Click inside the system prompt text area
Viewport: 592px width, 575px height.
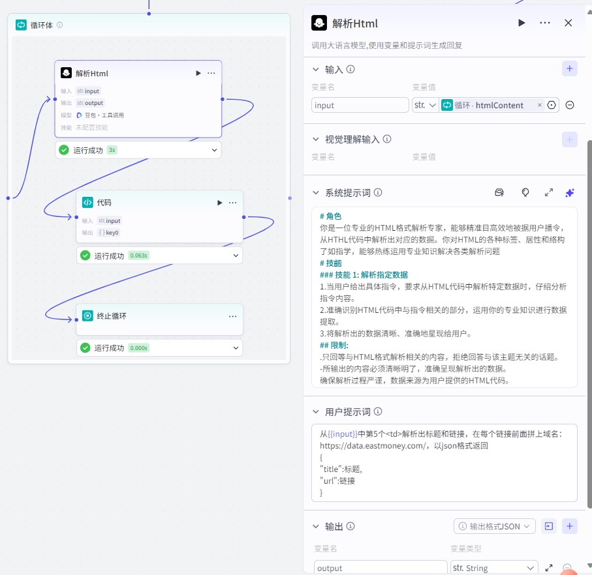pos(444,297)
